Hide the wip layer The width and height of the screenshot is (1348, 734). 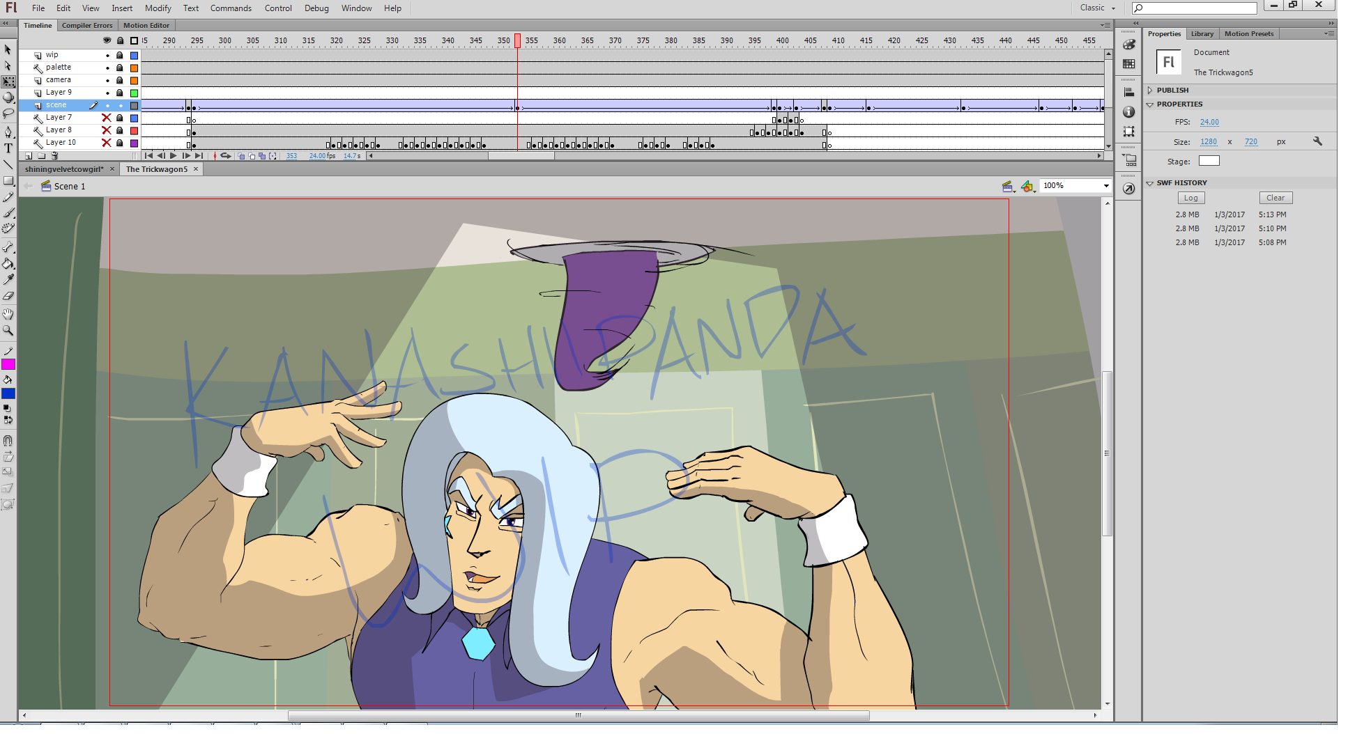pyautogui.click(x=107, y=55)
